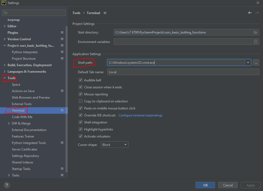This screenshot has width=263, height=191.
Task: Select Space under Tools
Action: click(x=16, y=85)
